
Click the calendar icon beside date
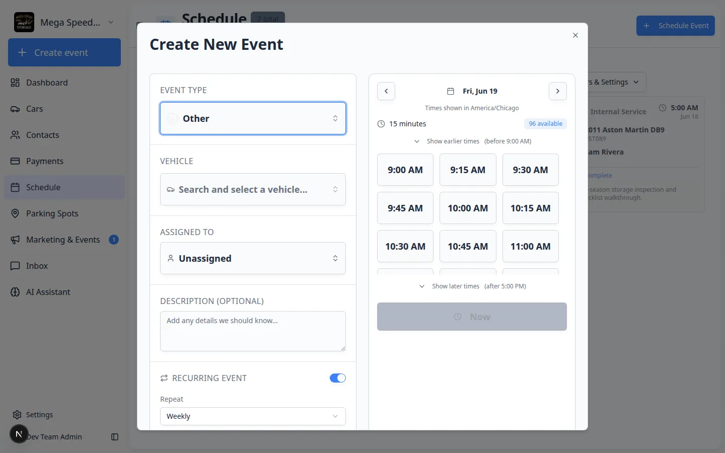coord(451,91)
